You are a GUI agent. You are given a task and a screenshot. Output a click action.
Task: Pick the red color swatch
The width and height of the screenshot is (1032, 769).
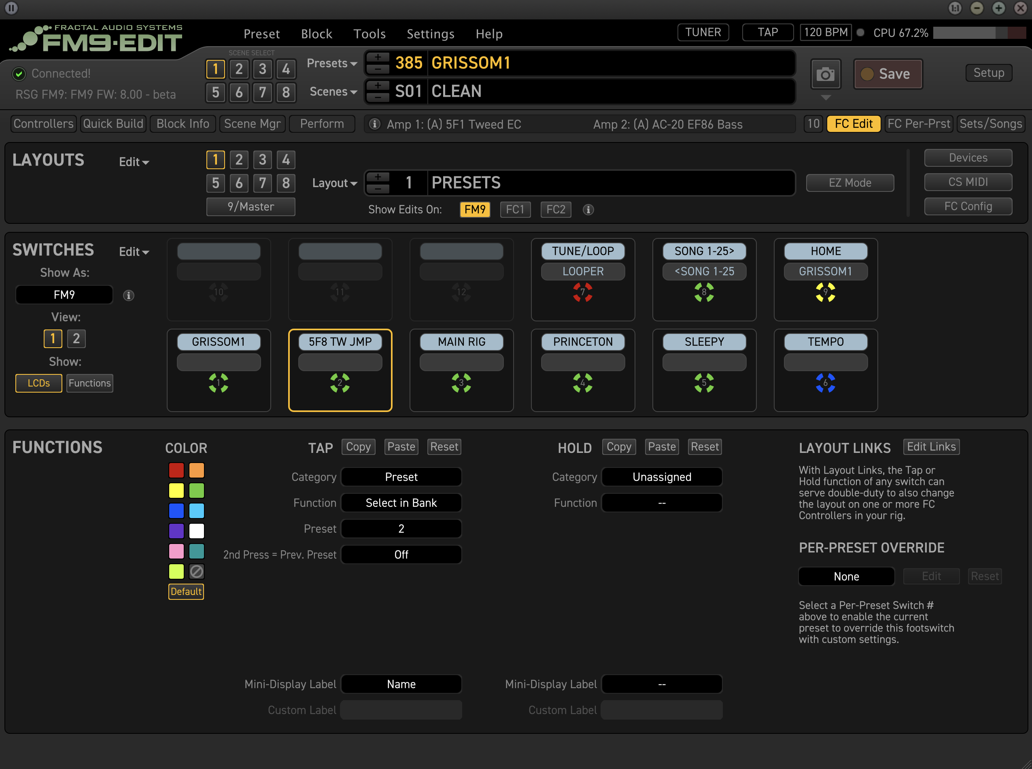point(176,470)
